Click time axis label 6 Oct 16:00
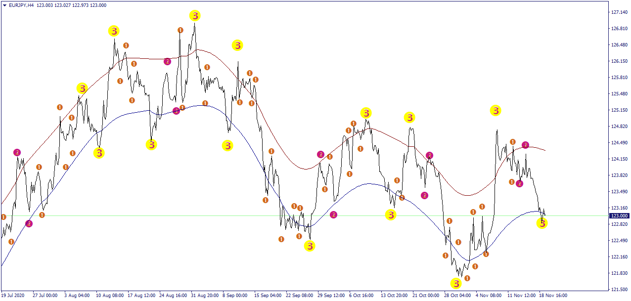This screenshot has width=631, height=301. (362, 296)
